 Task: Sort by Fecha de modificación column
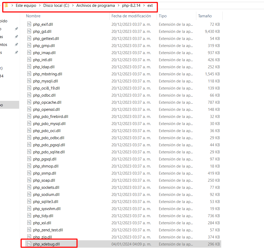click(131, 16)
